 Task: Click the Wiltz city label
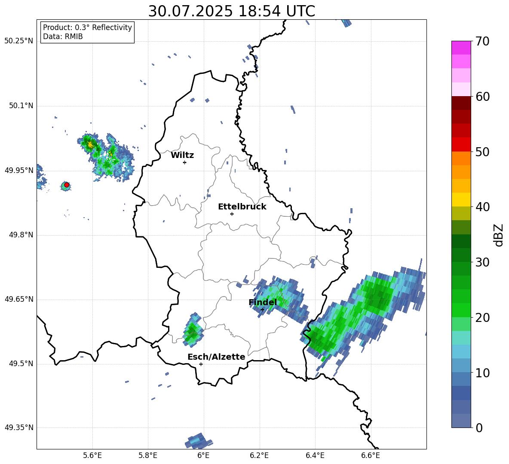point(182,155)
